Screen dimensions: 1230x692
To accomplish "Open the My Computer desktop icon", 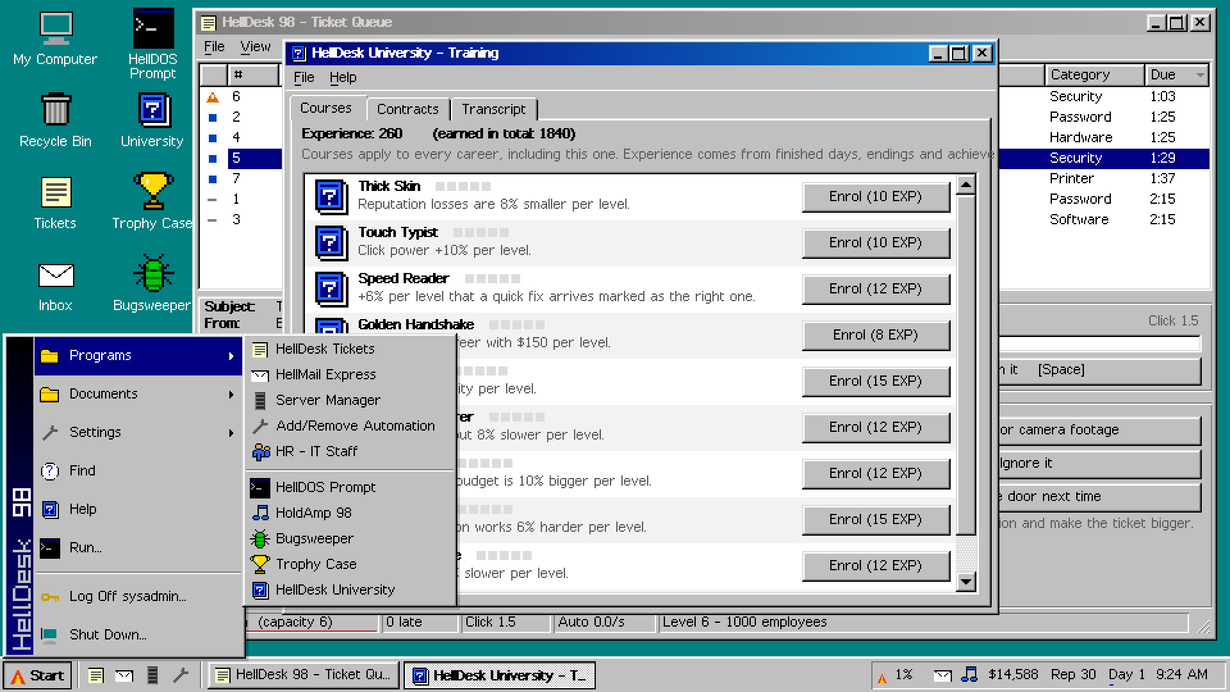I will (x=55, y=38).
